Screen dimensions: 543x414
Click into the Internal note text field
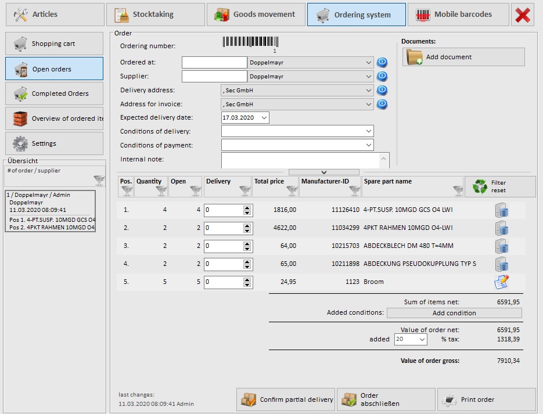(x=300, y=160)
